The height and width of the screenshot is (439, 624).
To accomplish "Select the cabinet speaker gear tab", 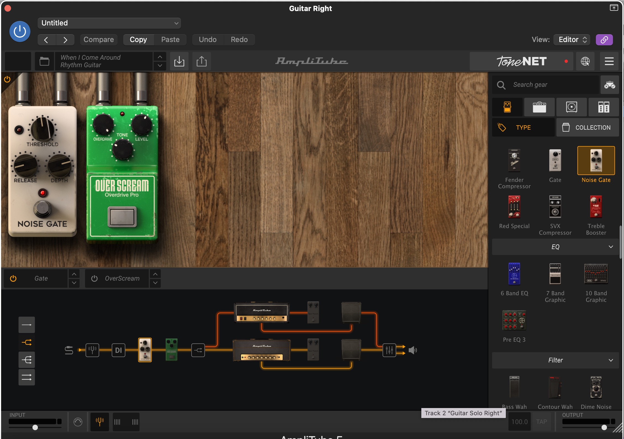I will click(572, 107).
